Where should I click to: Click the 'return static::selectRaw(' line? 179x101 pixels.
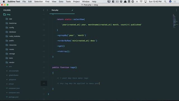tap(71, 19)
